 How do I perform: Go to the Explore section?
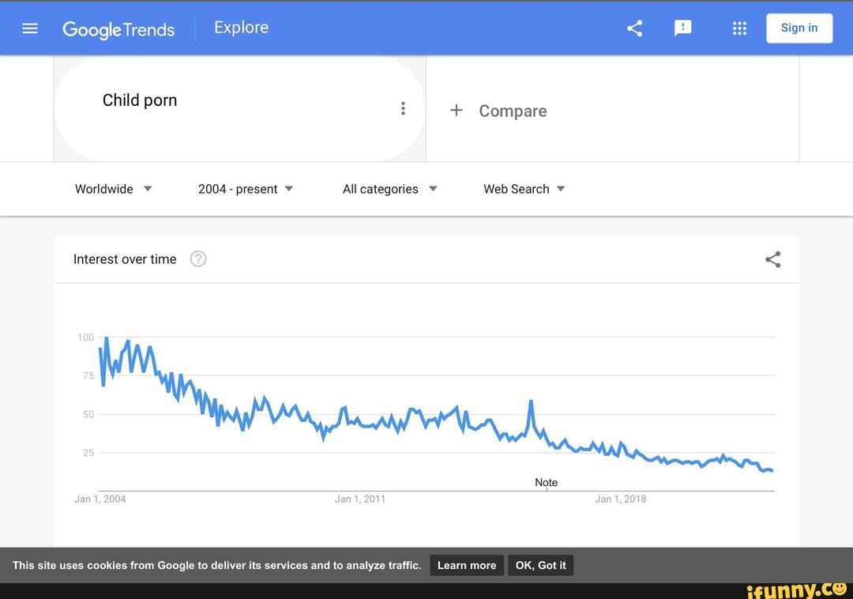point(241,28)
